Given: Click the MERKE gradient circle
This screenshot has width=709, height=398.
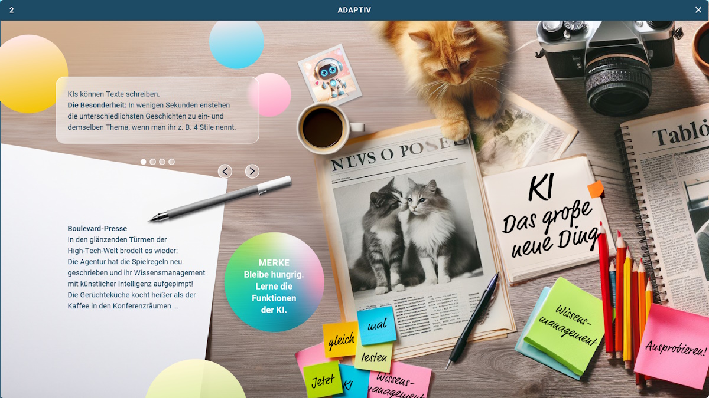Looking at the screenshot, I should coord(274,282).
